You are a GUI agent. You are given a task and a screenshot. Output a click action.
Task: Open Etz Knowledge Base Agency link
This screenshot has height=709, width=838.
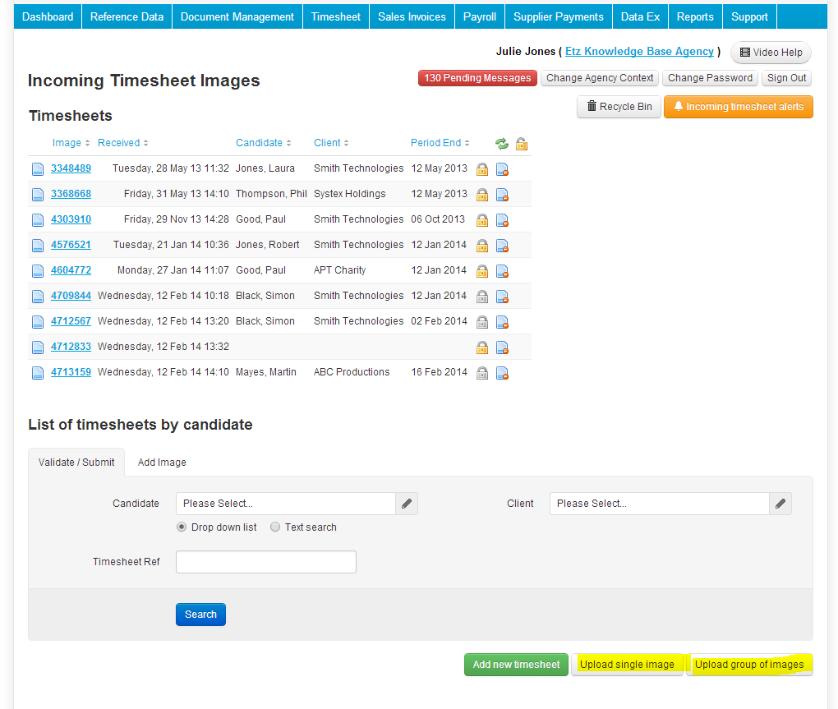click(x=639, y=51)
